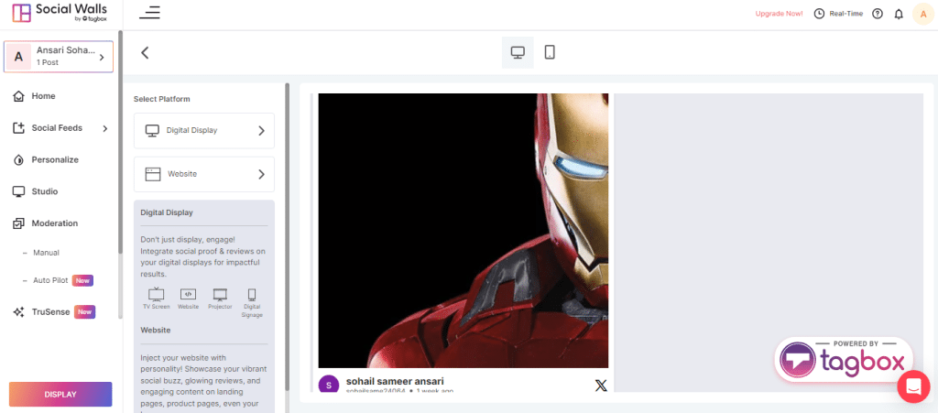Switch to mobile preview mode
The height and width of the screenshot is (413, 938).
coord(550,52)
